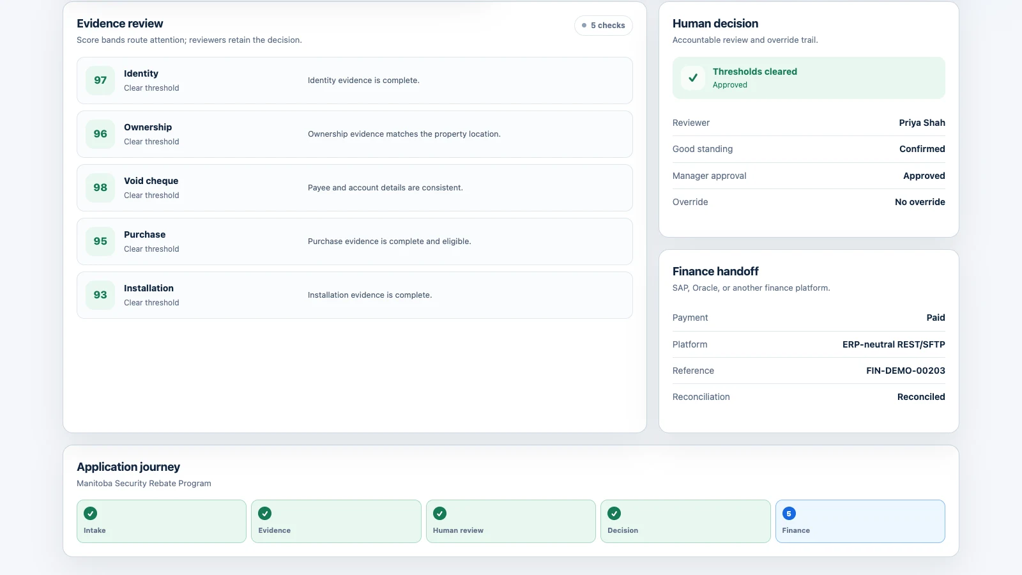Open the Human review journey step card
This screenshot has height=575, width=1022.
[511, 521]
